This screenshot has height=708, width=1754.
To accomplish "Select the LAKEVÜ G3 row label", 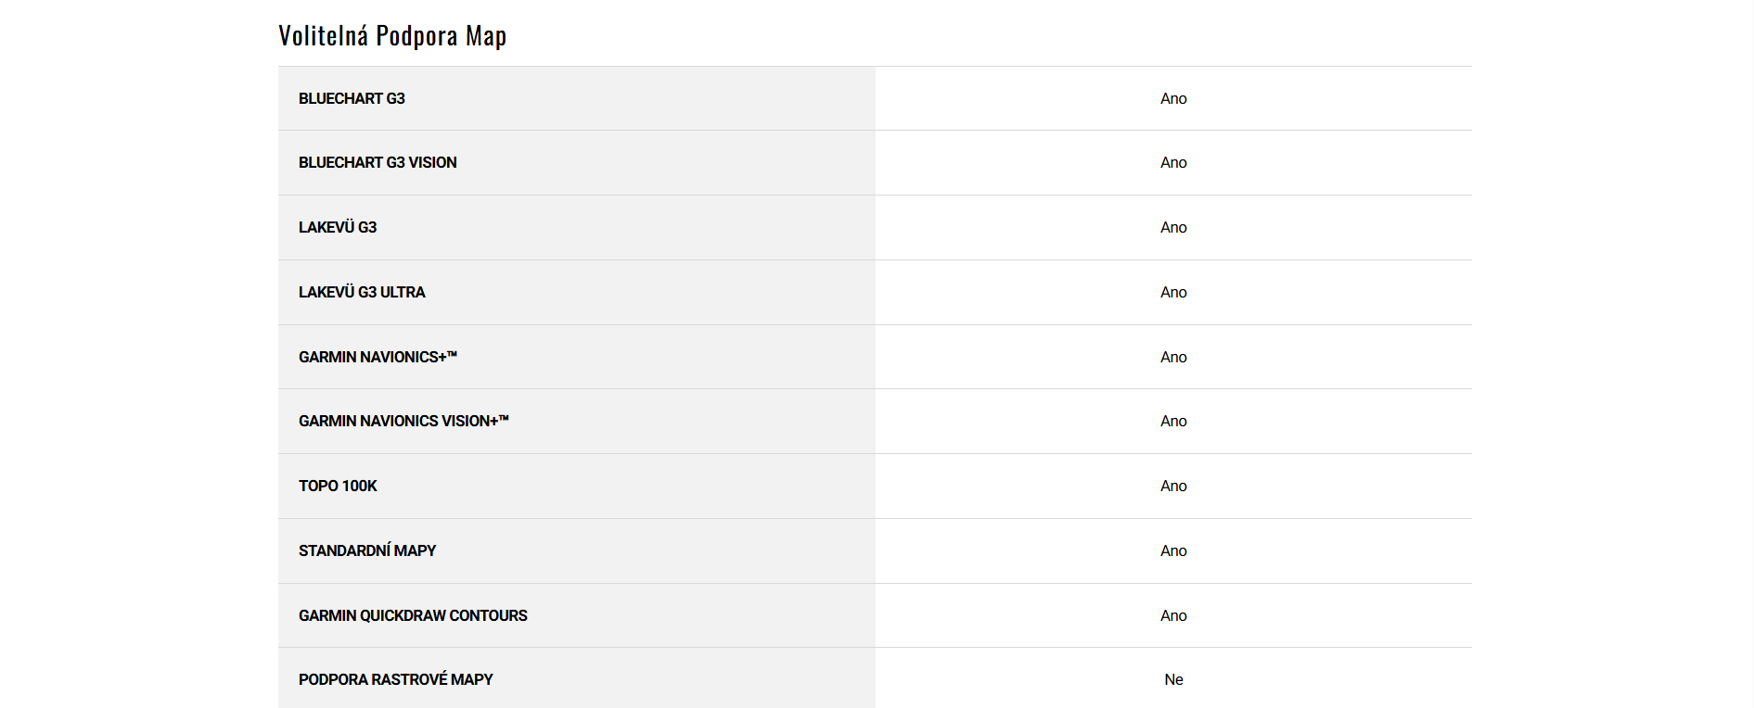I will pyautogui.click(x=338, y=227).
